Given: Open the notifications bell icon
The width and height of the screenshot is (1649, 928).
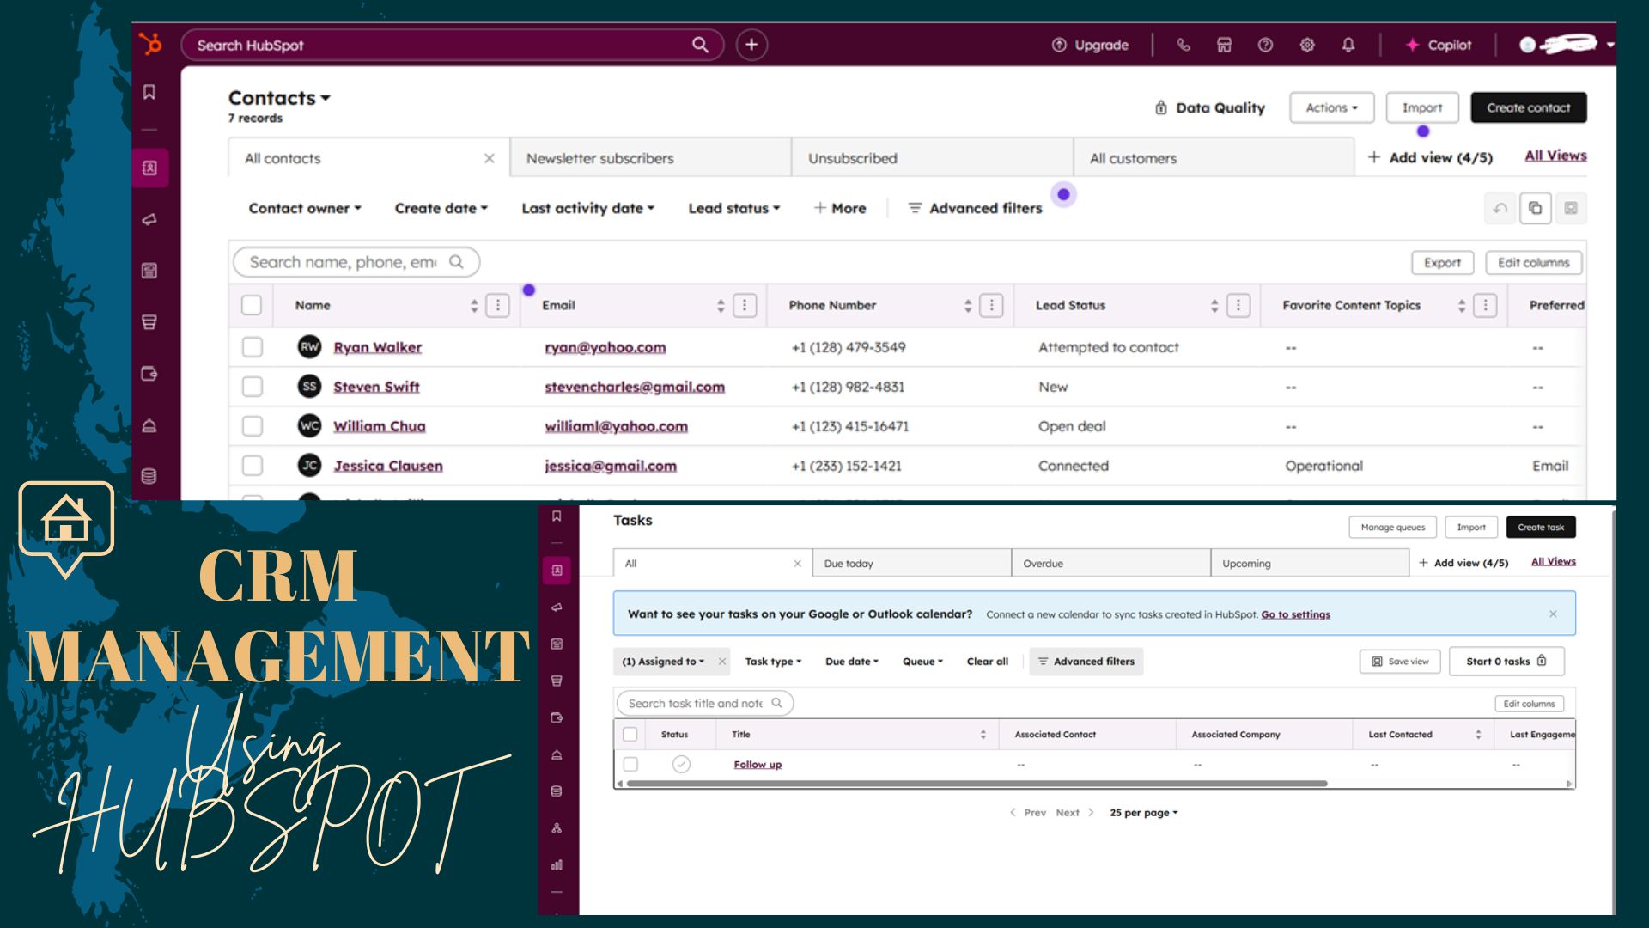Looking at the screenshot, I should click(x=1348, y=45).
